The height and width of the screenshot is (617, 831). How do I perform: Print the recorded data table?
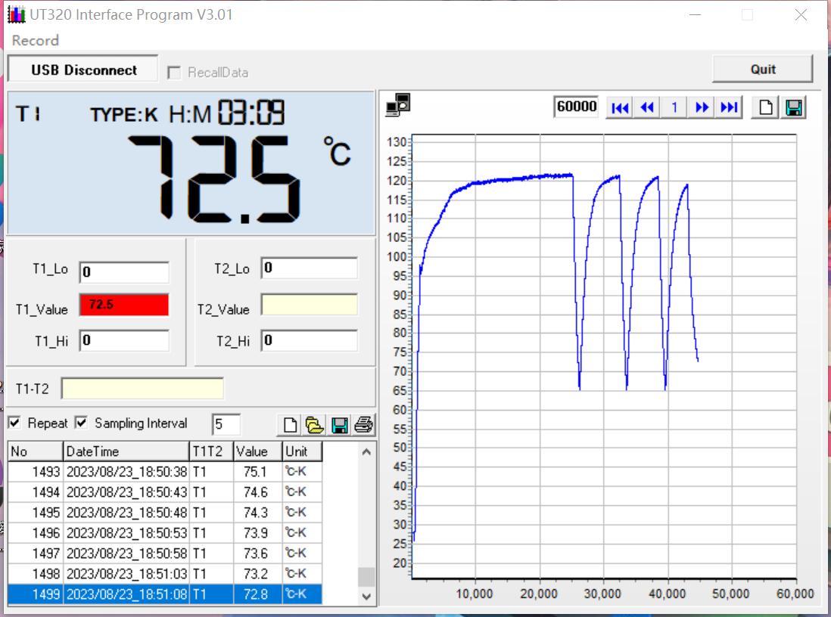pyautogui.click(x=364, y=425)
